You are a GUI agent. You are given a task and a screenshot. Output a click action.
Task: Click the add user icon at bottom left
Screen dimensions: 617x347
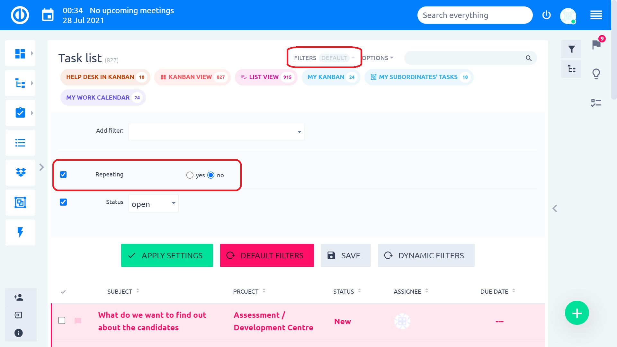click(19, 297)
